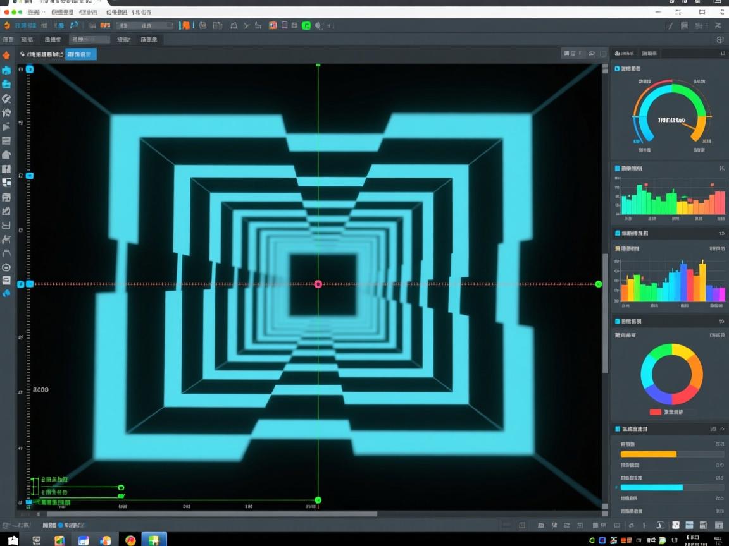This screenshot has width=729, height=546.
Task: Click the pencil icon in the upper-right toolbar
Action: pos(670,26)
